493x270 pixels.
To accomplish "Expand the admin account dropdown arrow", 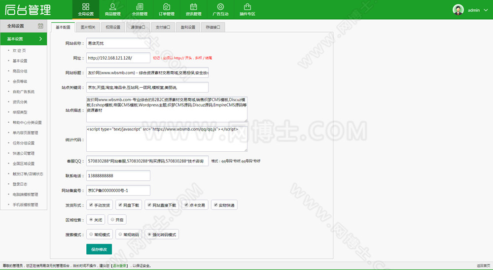I will (486, 10).
